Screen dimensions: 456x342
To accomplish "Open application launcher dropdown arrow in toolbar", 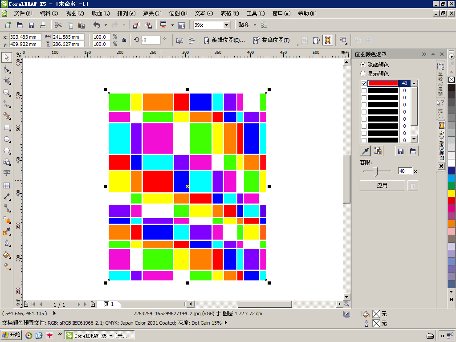I will tap(172, 25).
